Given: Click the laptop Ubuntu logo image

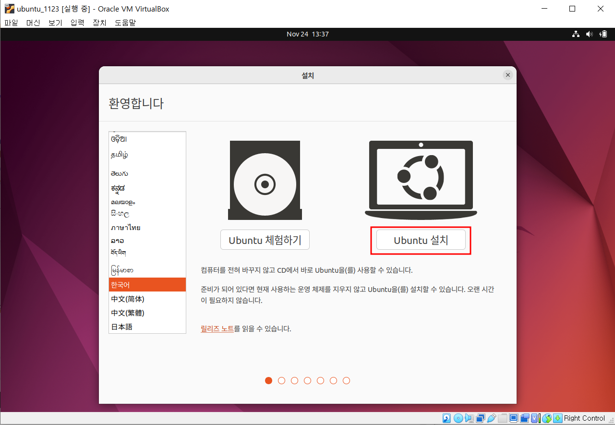Looking at the screenshot, I should [421, 180].
